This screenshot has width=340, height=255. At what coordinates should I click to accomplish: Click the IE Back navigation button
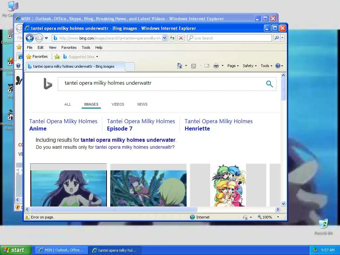[x=30, y=38]
